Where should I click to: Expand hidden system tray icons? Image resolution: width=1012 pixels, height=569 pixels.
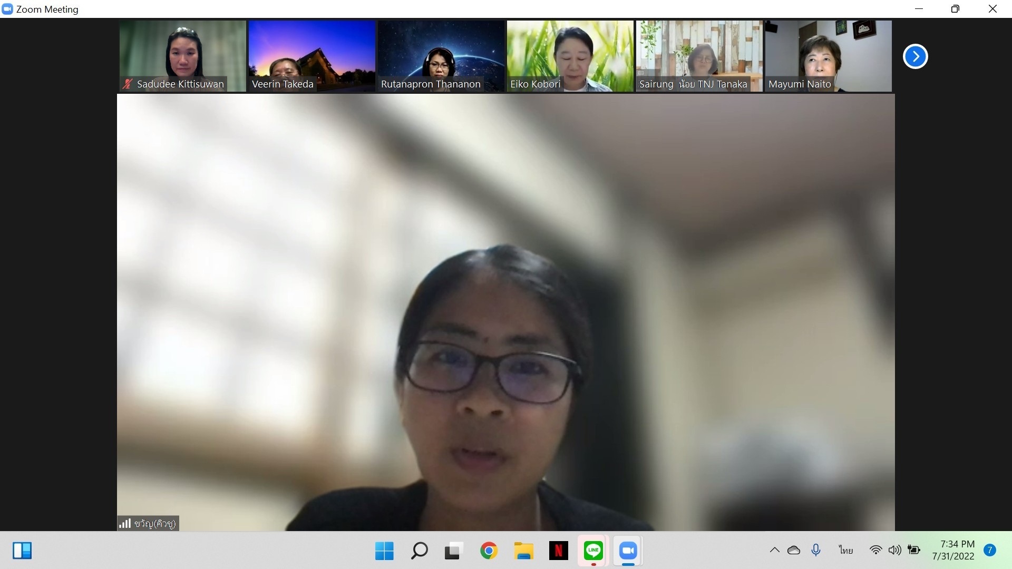[774, 550]
